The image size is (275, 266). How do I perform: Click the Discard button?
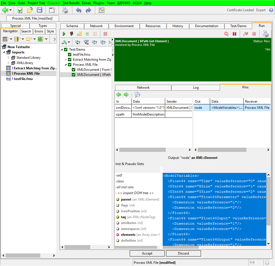point(183,253)
